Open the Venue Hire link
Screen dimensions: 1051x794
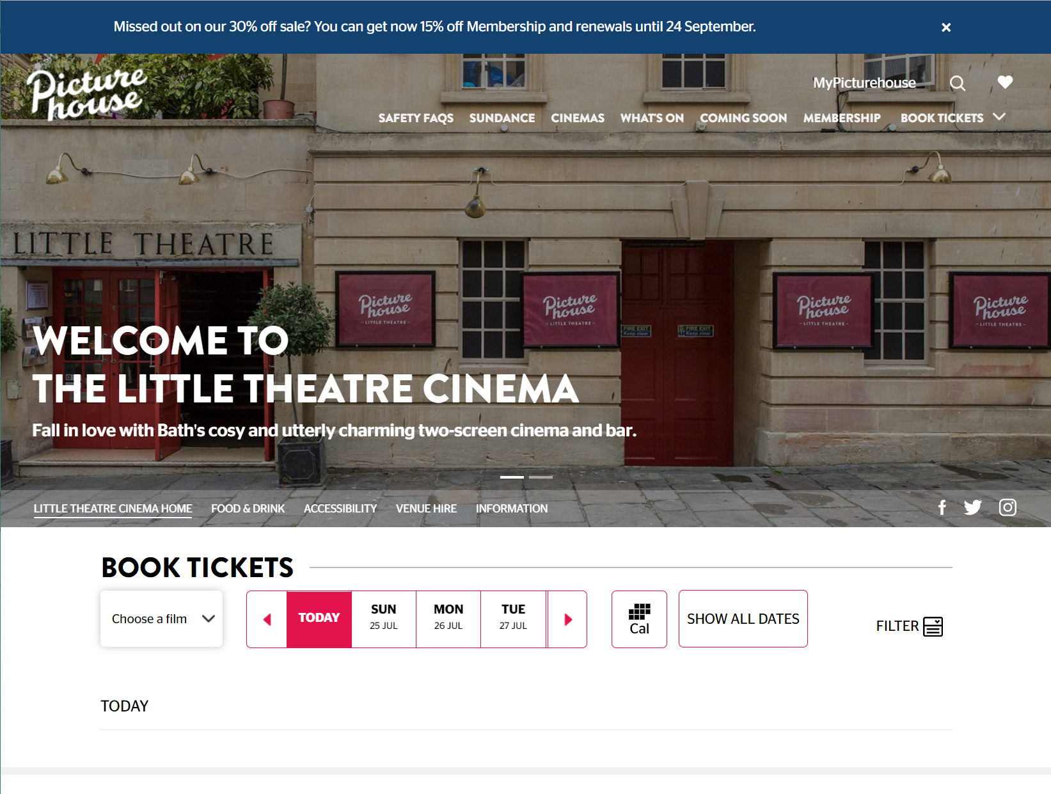point(426,509)
